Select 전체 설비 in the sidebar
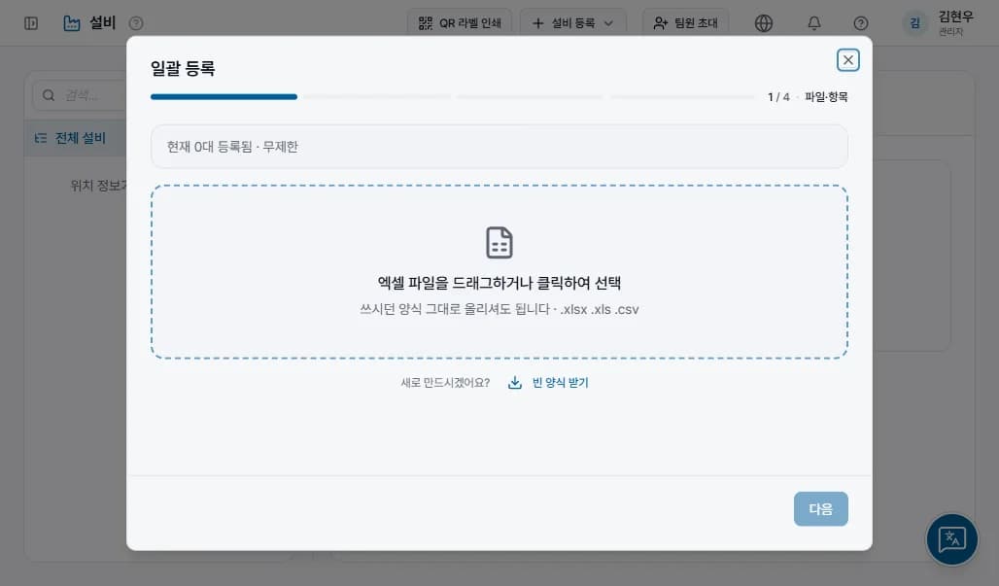999x586 pixels. 75,138
